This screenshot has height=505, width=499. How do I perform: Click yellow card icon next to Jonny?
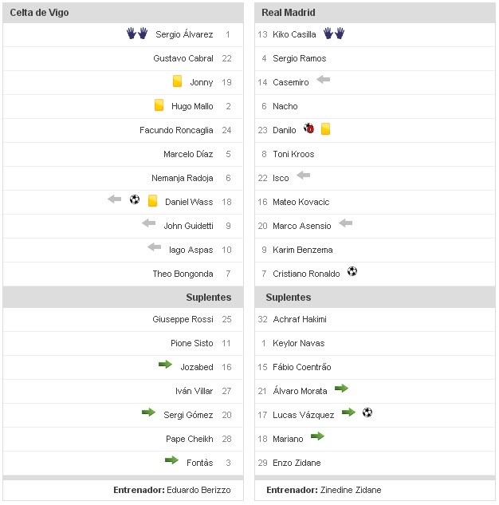(178, 81)
